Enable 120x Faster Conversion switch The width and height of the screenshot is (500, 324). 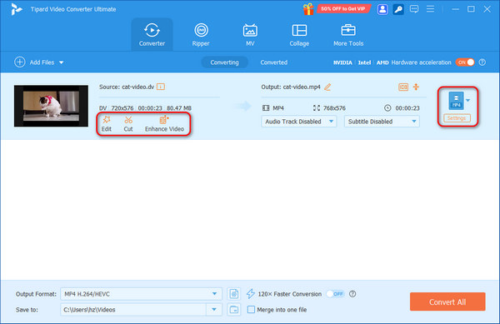pos(335,294)
